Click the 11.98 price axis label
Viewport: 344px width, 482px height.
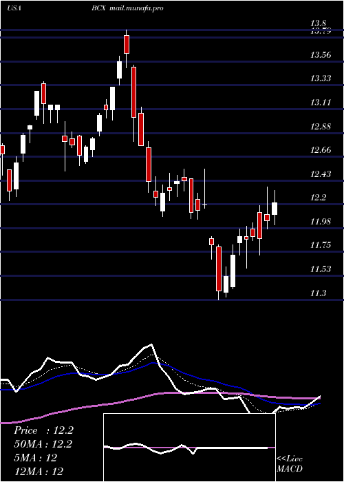click(x=321, y=221)
